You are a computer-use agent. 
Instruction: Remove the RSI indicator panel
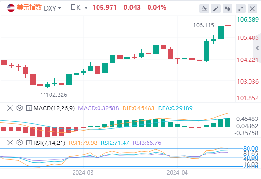point(10,143)
